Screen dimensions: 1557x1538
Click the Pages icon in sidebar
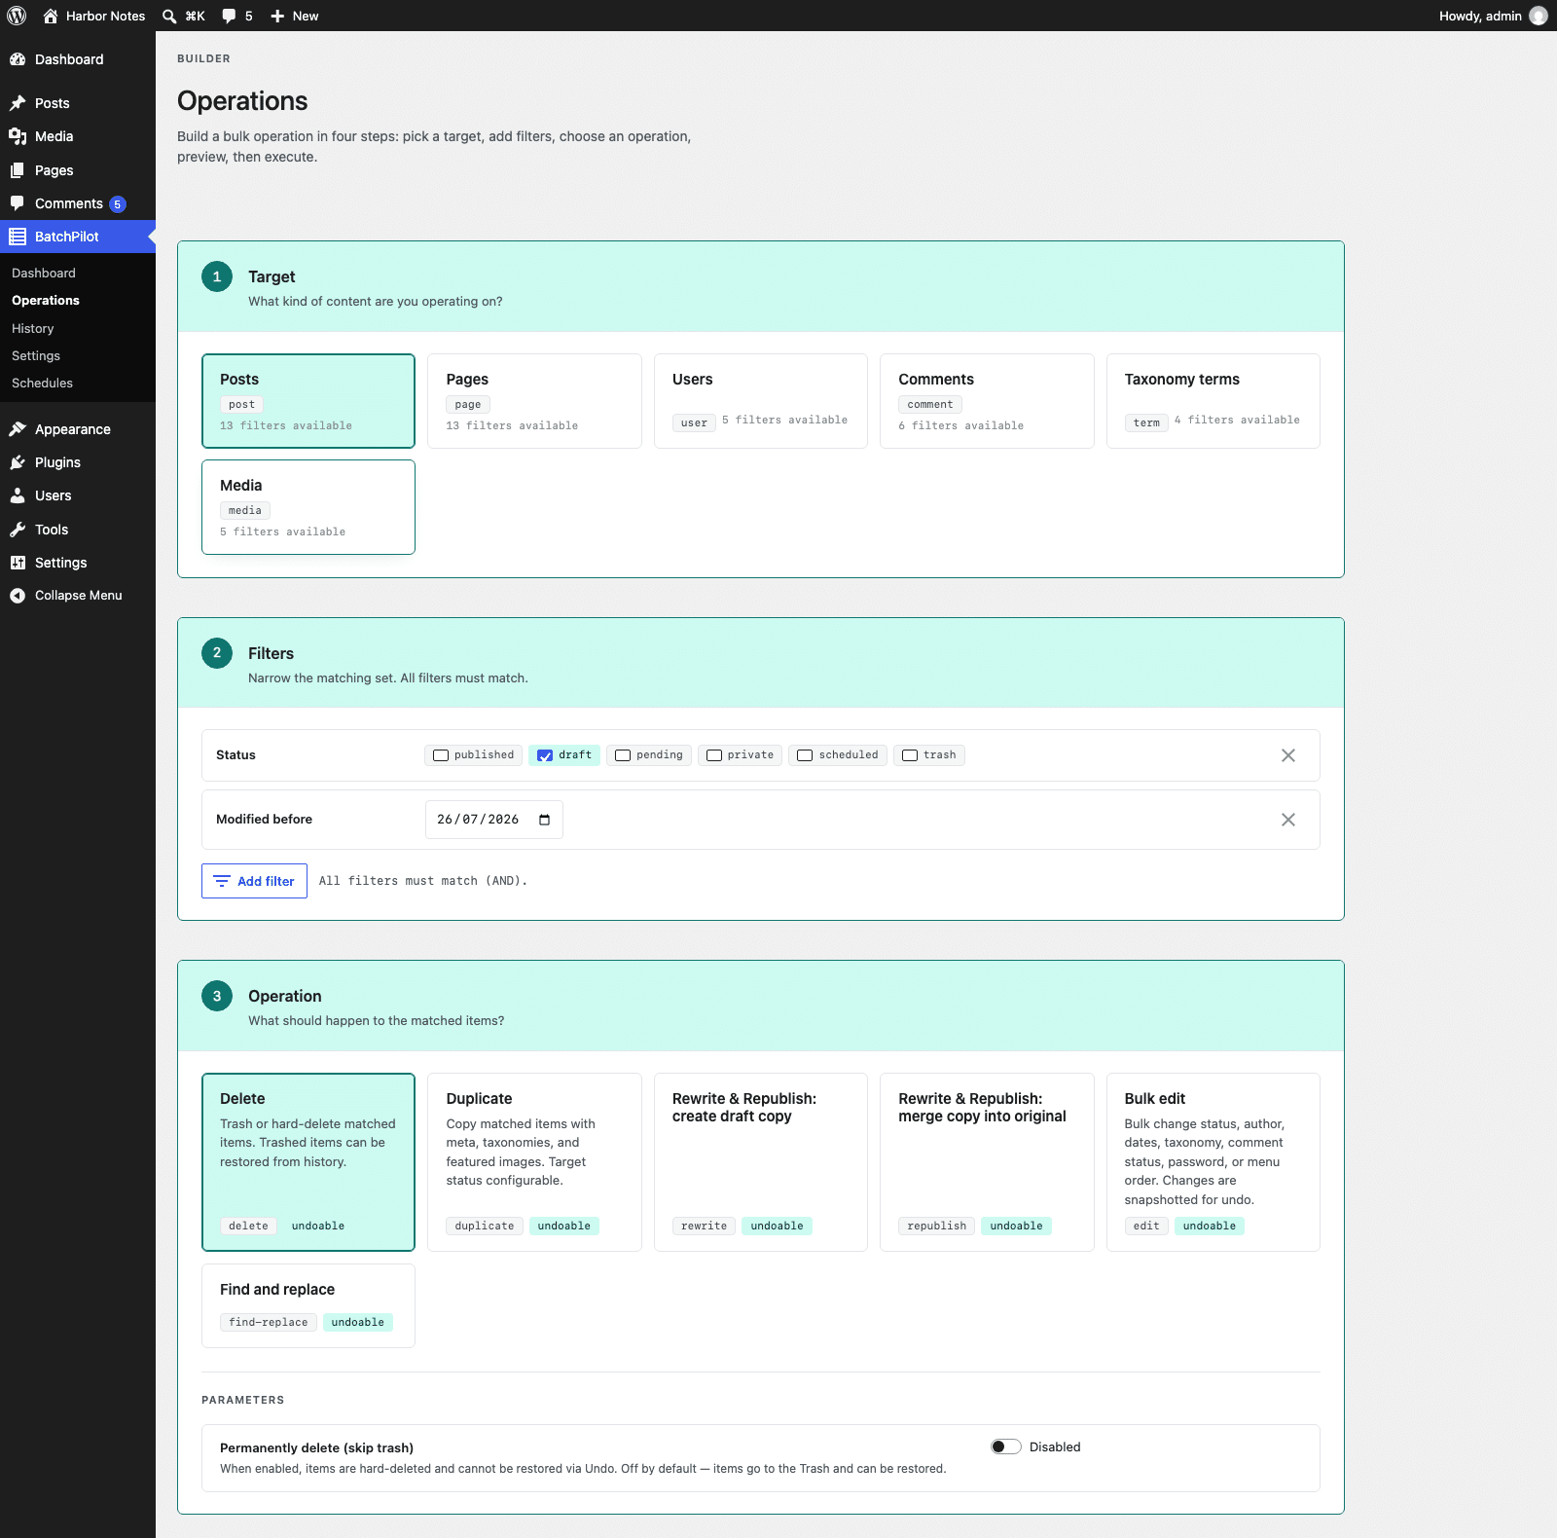point(18,170)
